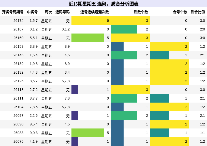Click issue number 26083
The width and height of the screenshot is (207, 146).
(x=18, y=133)
